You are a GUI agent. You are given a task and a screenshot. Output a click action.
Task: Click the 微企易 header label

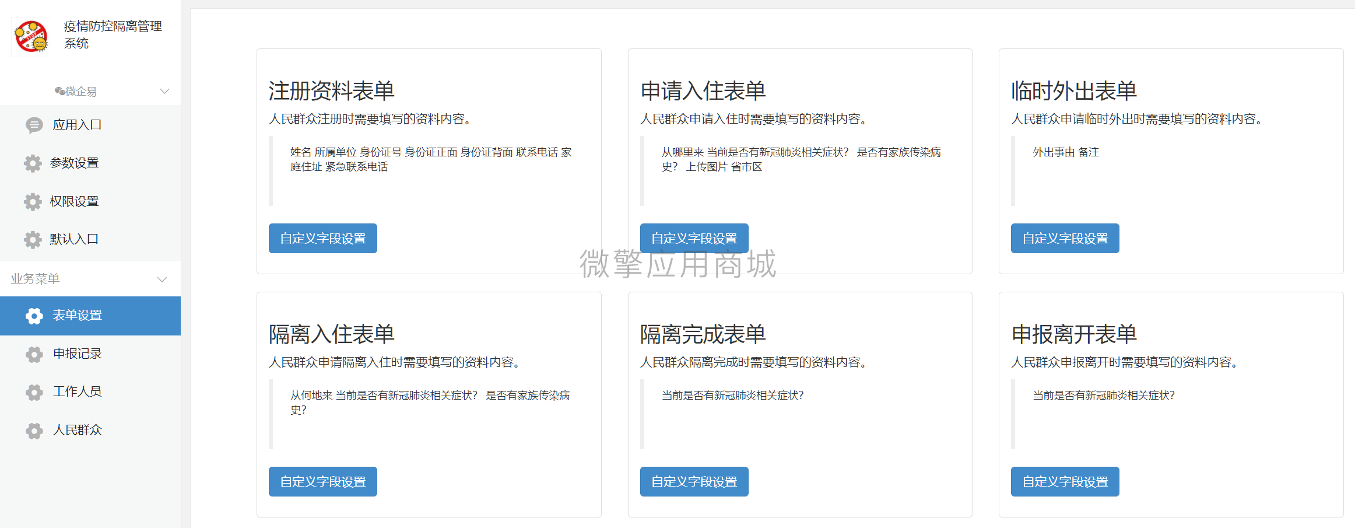[x=81, y=91]
